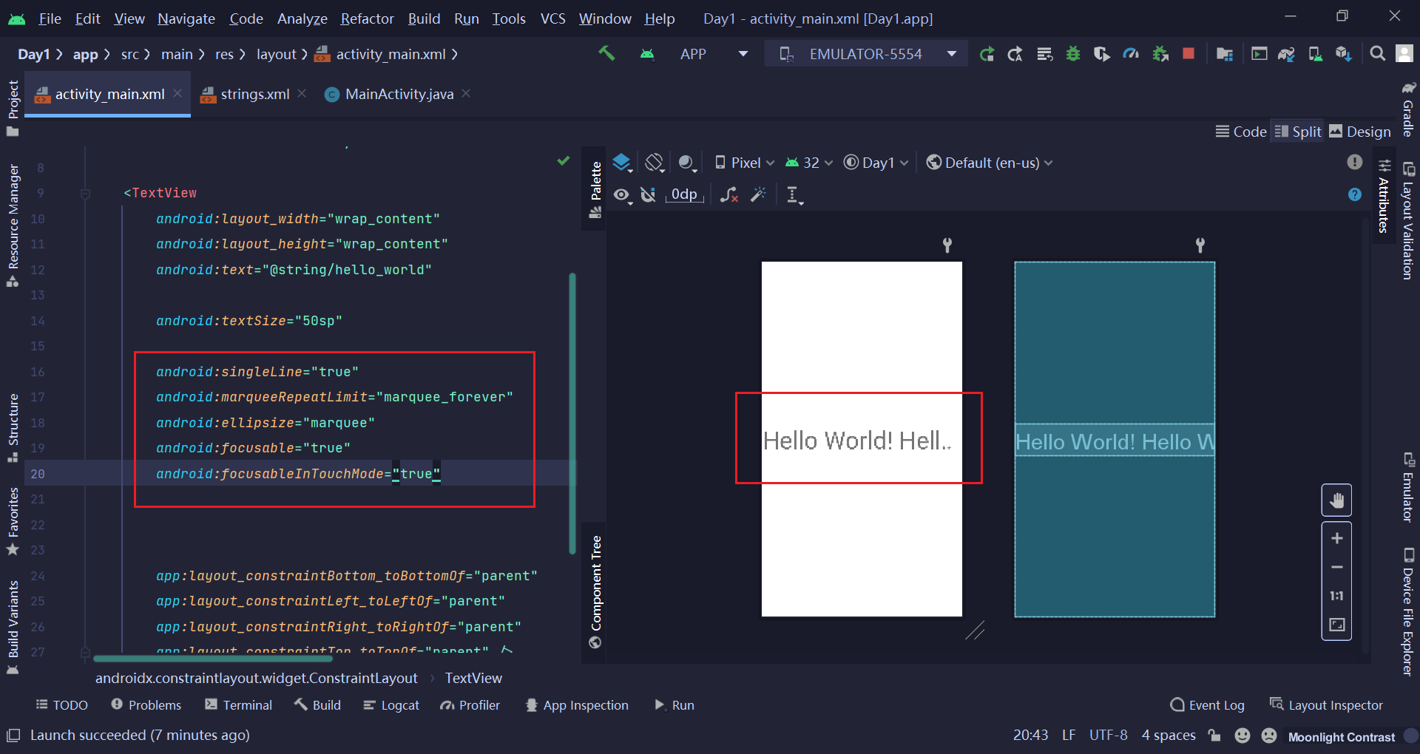Toggle the Component Tree side panel
Screen dimensions: 1420x754
595,591
